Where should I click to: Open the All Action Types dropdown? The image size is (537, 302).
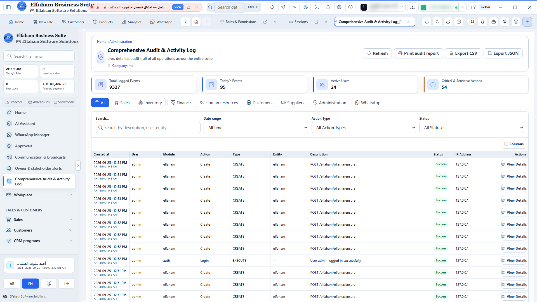(x=364, y=128)
